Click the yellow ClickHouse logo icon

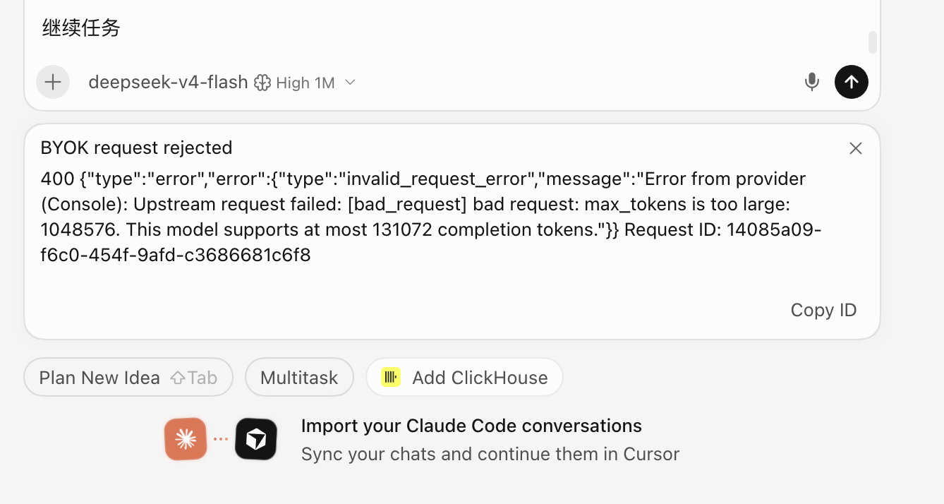pyautogui.click(x=391, y=377)
